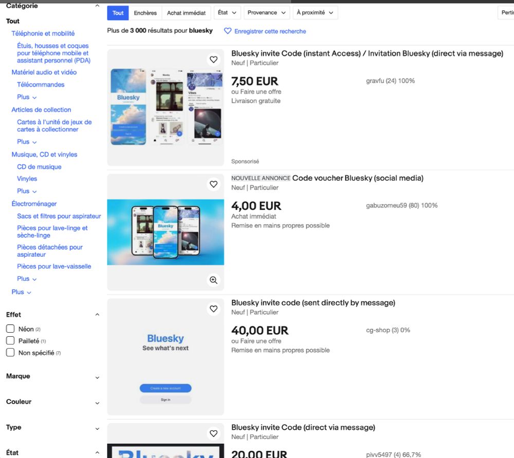Screen dimensions: 514x458
Task: Collapse the Effet filter section chevron
Action: (97, 314)
